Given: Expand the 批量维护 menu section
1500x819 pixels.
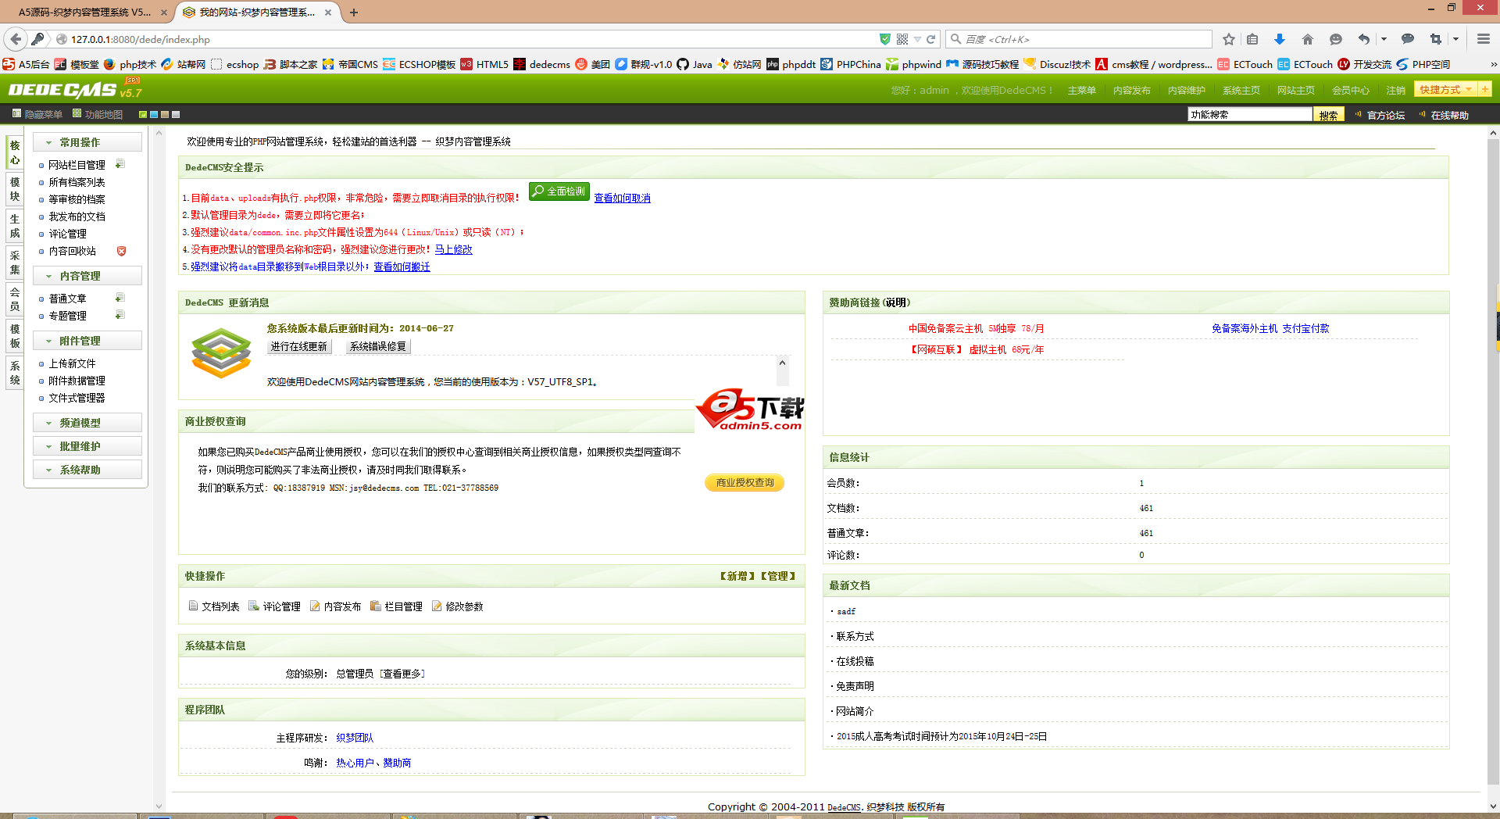Looking at the screenshot, I should (87, 446).
